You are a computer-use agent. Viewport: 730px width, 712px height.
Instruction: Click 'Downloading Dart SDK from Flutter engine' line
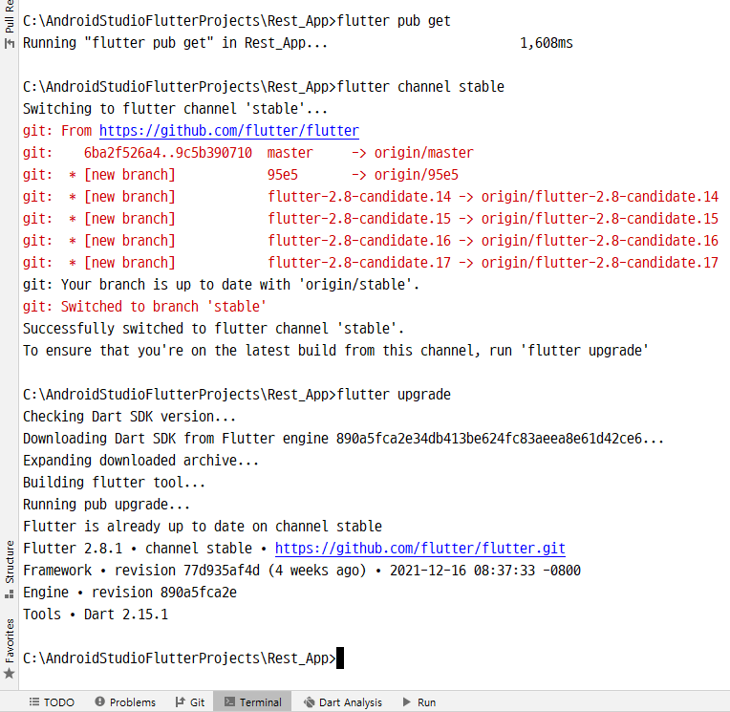pyautogui.click(x=344, y=439)
